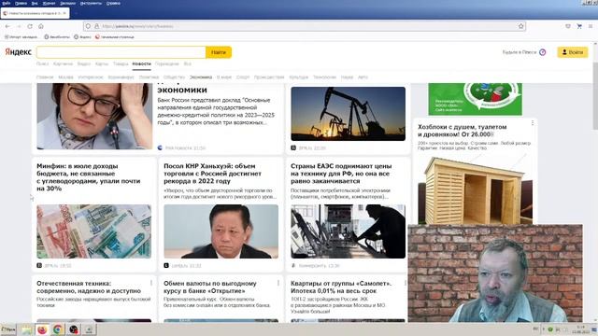The width and height of the screenshot is (598, 336).
Task: Select the Политика news category
Action: click(149, 77)
